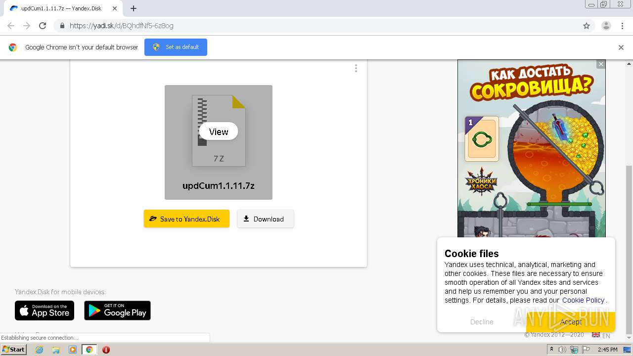Image resolution: width=633 pixels, height=356 pixels.
Task: Open the file explorer taskbar icon
Action: pos(56,350)
